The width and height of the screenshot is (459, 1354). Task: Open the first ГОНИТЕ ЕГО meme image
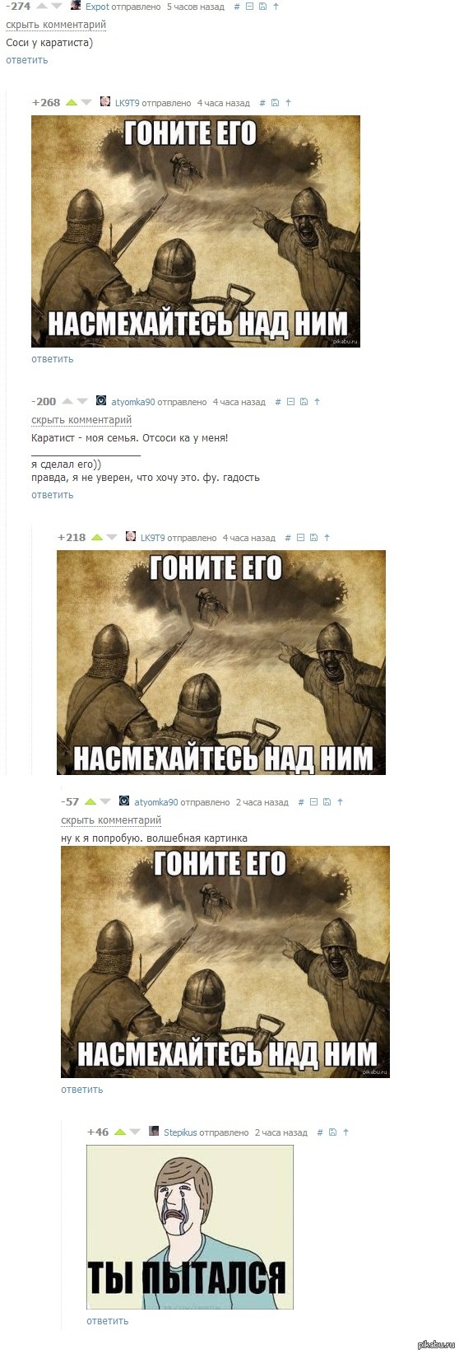pyautogui.click(x=196, y=231)
